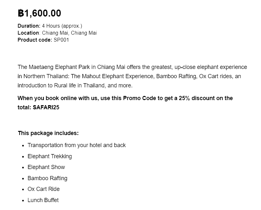
Task: Select the Bamboo Rafting list item
Action: [48, 178]
